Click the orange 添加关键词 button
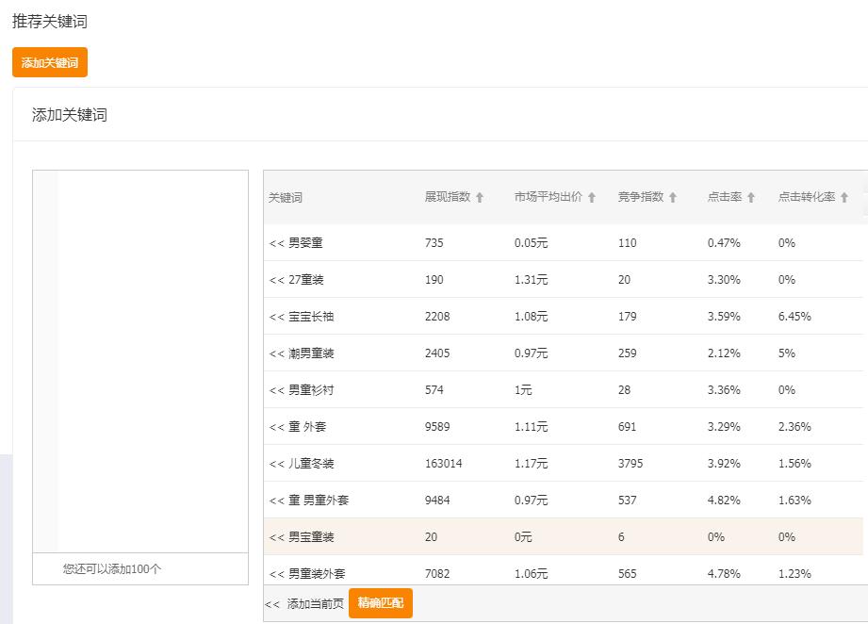The image size is (868, 624). click(50, 62)
